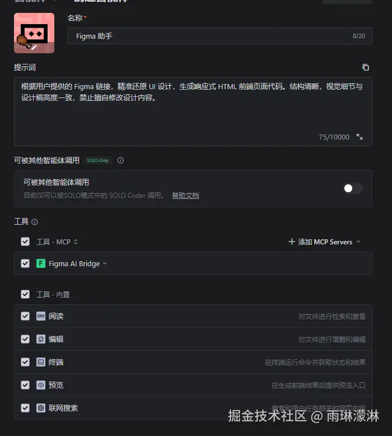The image size is (392, 436).
Task: Uncheck the 编辑 tool checkbox
Action: tap(25, 339)
